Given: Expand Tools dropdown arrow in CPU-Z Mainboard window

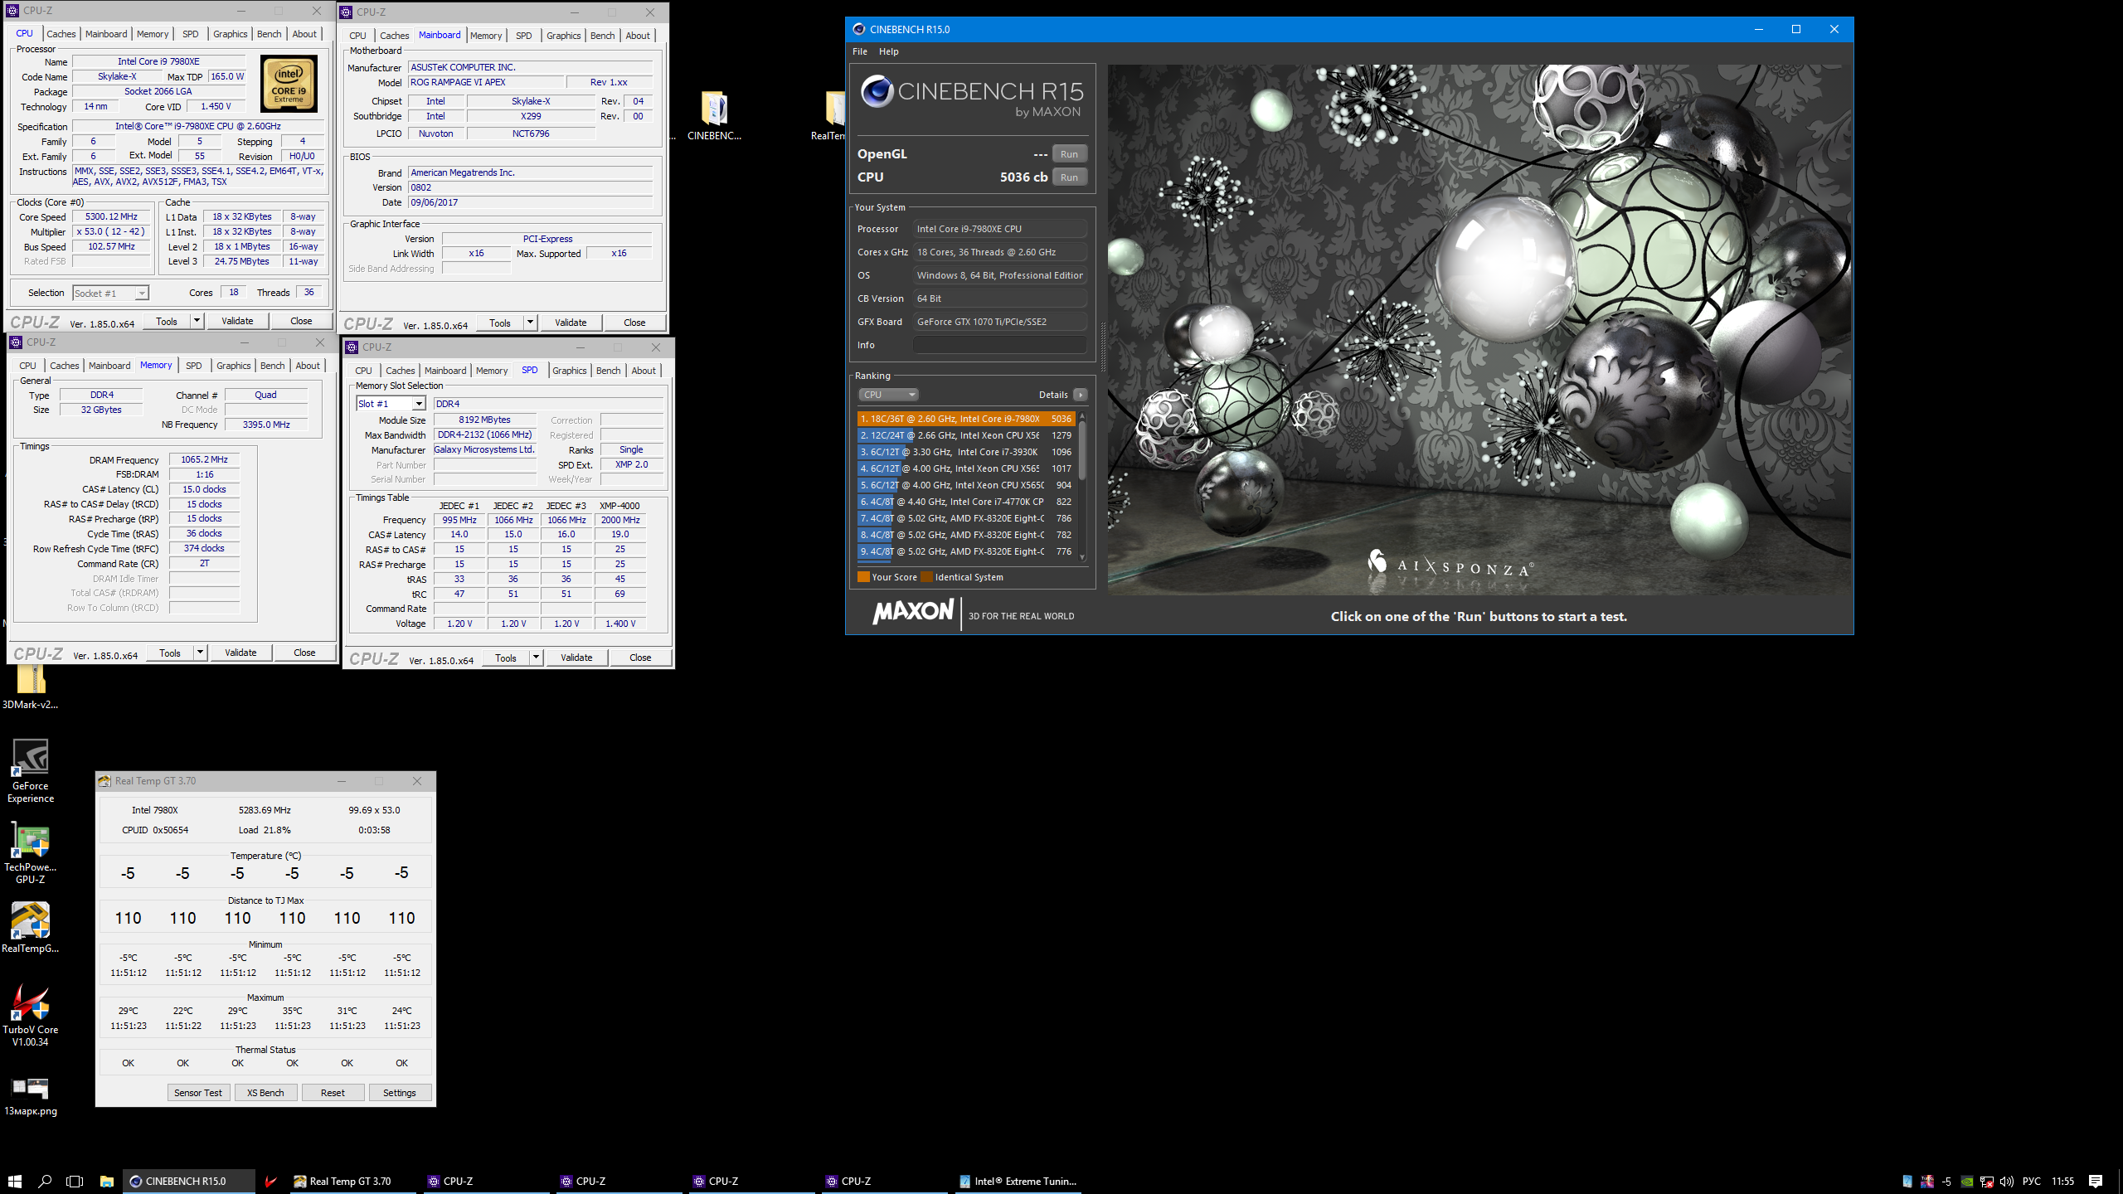Looking at the screenshot, I should [530, 323].
